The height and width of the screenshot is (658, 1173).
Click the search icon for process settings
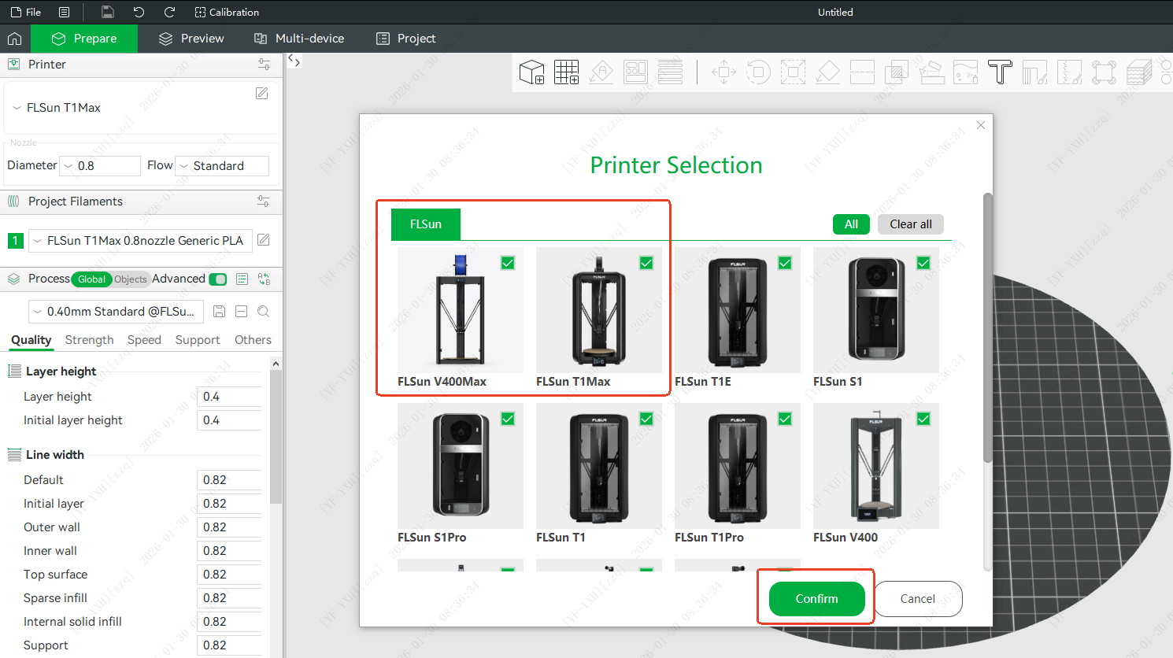tap(264, 312)
